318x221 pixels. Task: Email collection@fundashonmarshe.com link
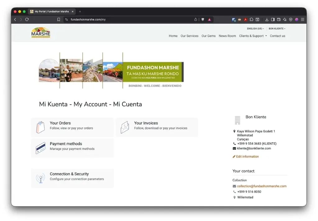click(x=262, y=186)
